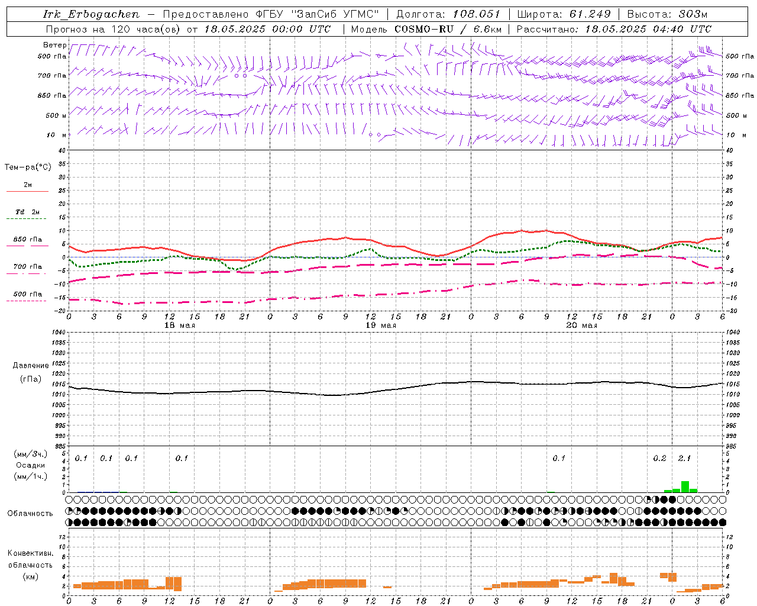
Task: Click the elevation text 'Высота: 303м'
Action: (667, 14)
